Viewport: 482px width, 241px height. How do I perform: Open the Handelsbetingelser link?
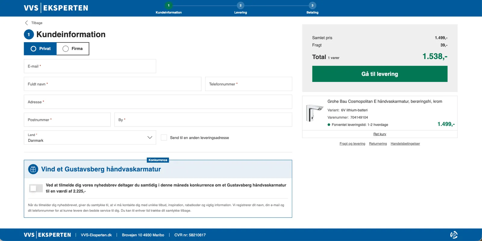405,144
